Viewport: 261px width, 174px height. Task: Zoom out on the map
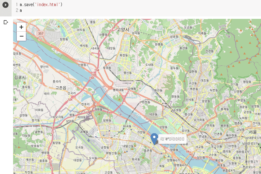point(21,36)
